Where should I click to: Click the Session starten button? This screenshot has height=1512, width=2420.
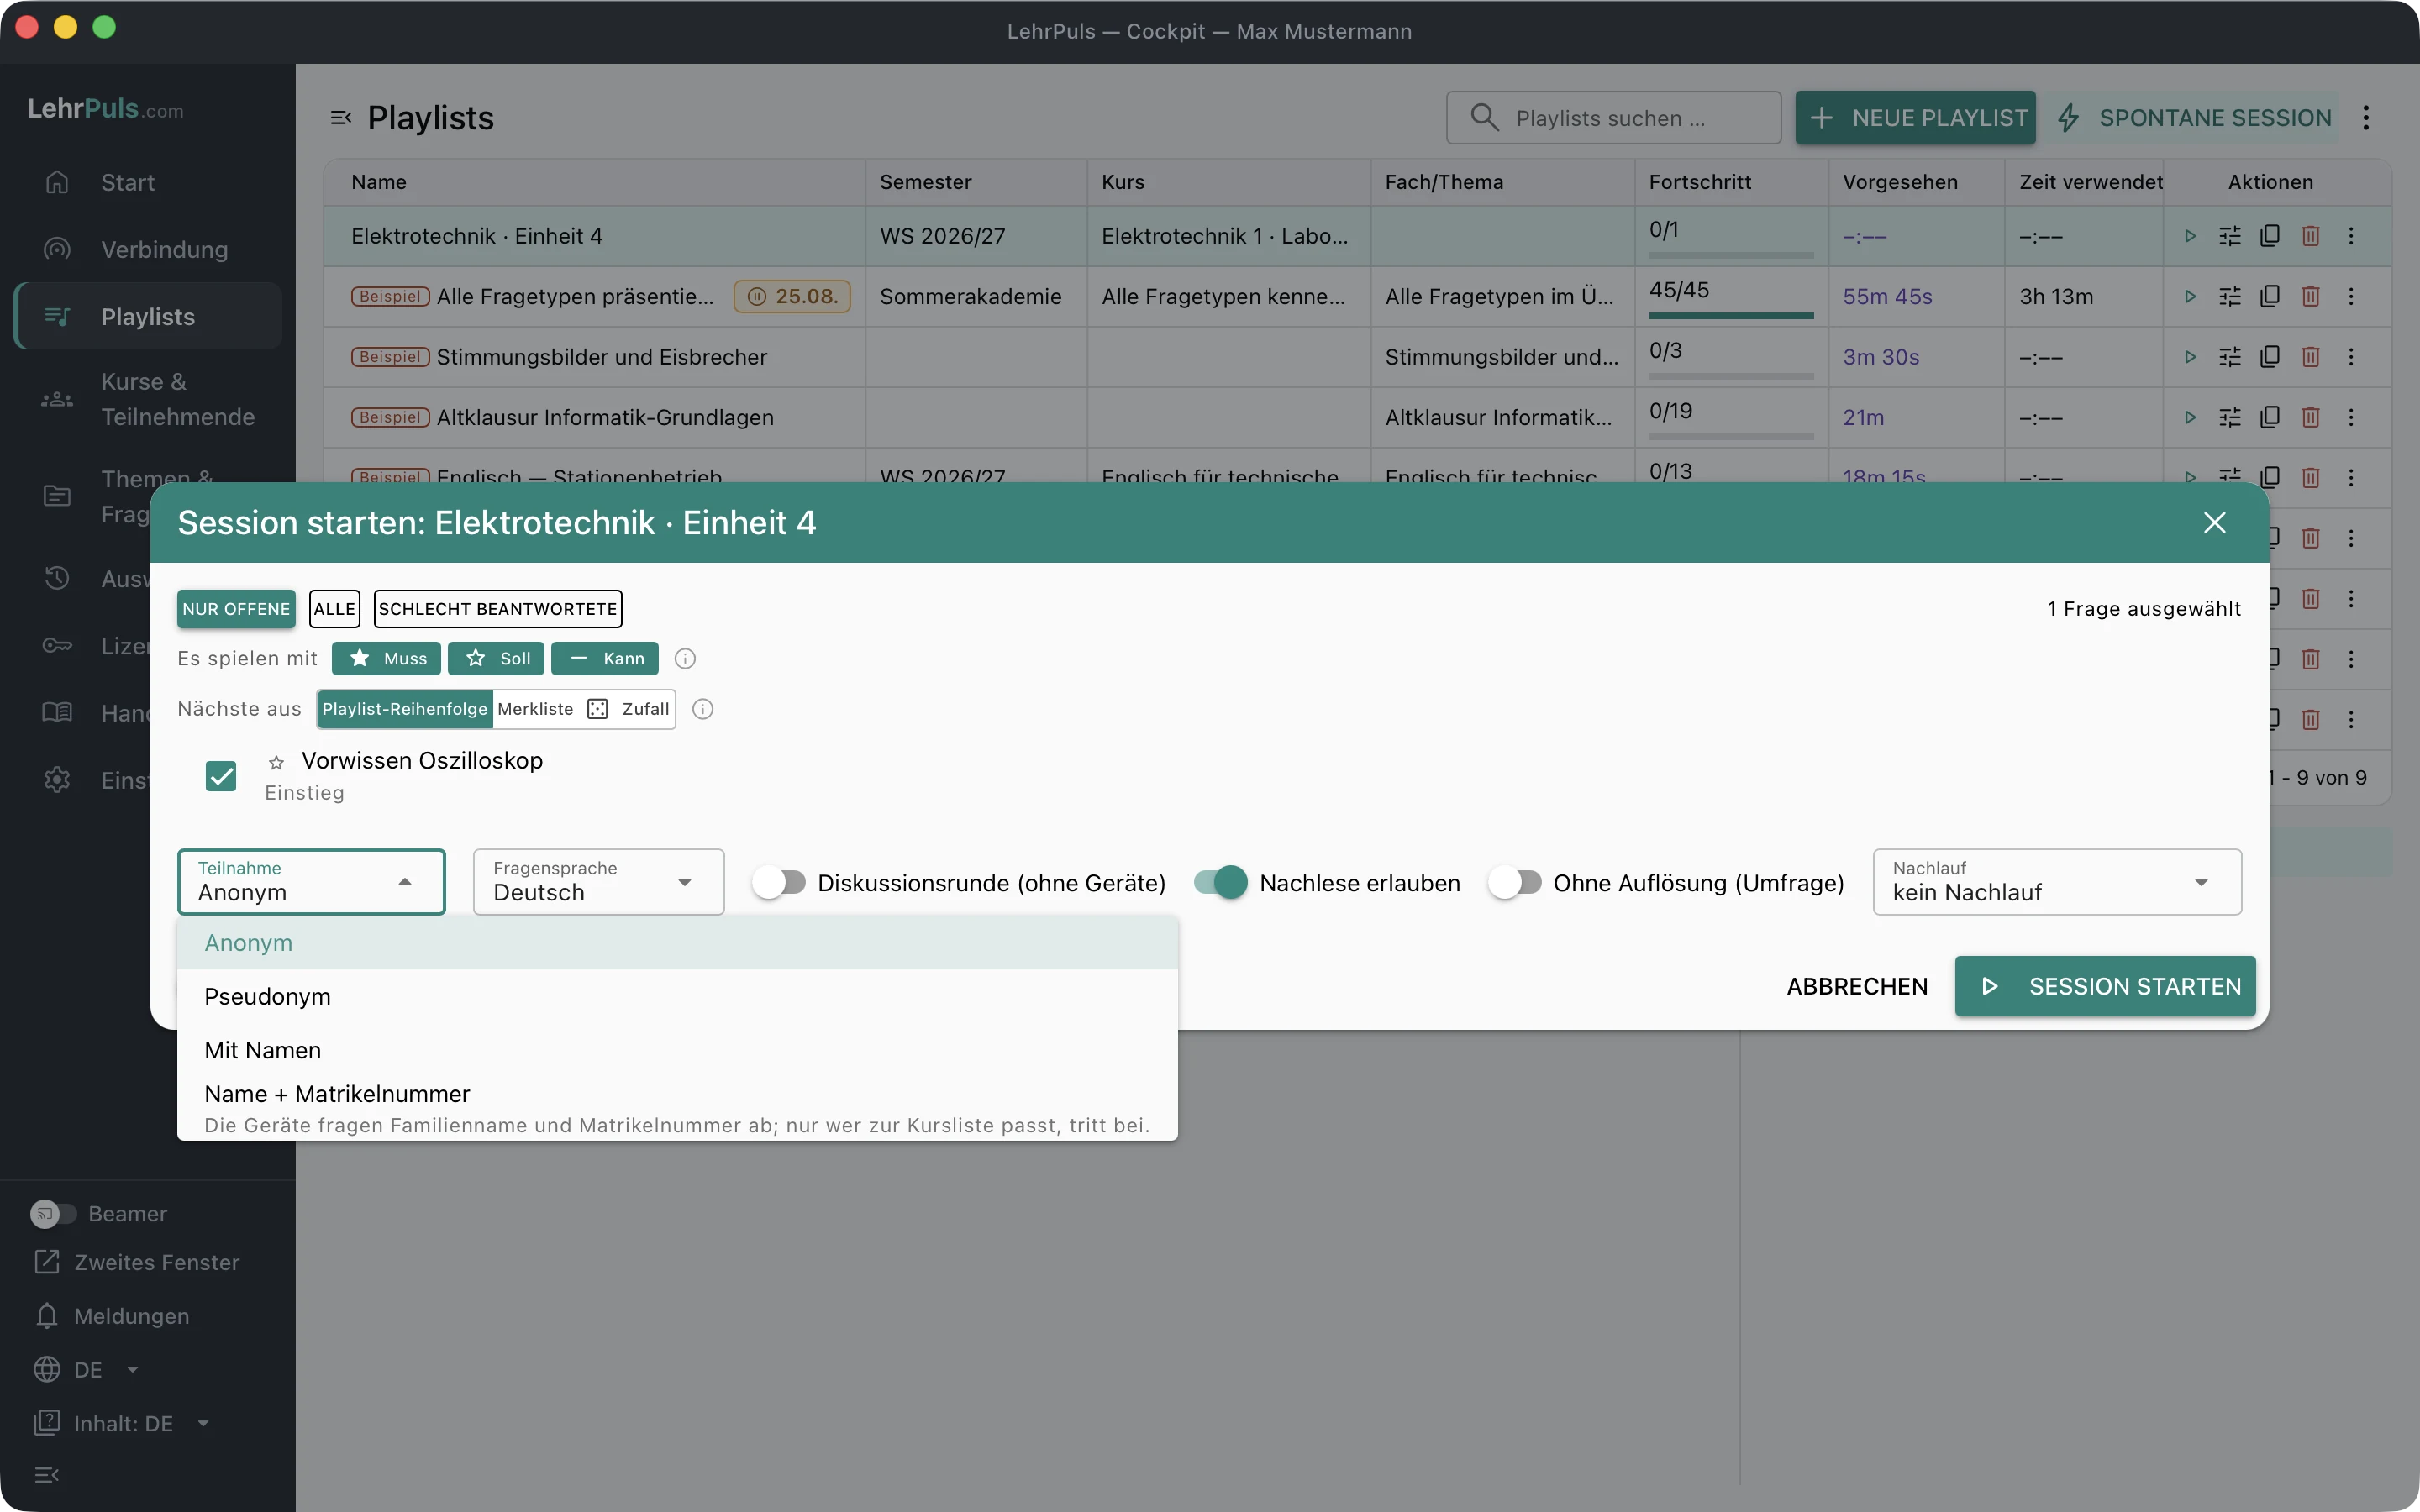pos(2105,986)
